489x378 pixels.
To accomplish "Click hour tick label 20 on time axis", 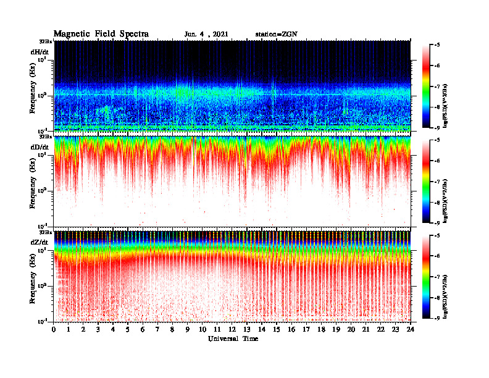I will (351, 329).
